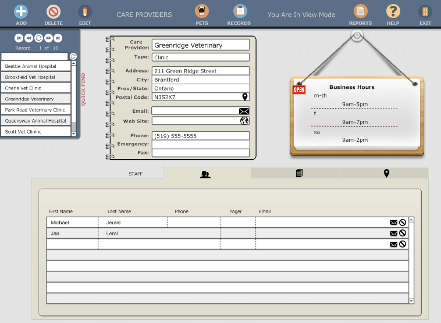The image size is (441, 323).
Task: Click the map pin beside Postal Code
Action: tap(245, 97)
